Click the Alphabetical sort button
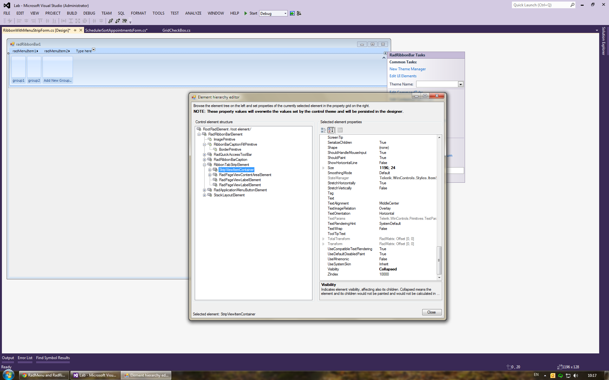The width and height of the screenshot is (609, 380). click(331, 130)
